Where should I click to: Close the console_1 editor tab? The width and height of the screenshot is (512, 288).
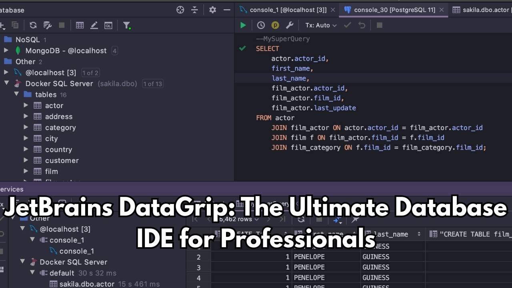click(332, 10)
